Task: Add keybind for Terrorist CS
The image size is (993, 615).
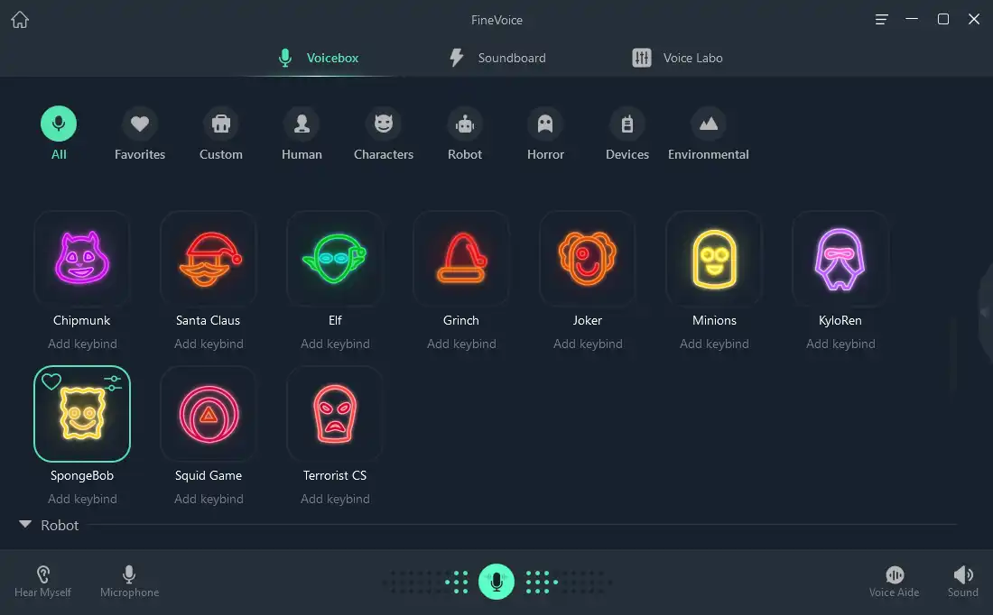Action: point(335,499)
